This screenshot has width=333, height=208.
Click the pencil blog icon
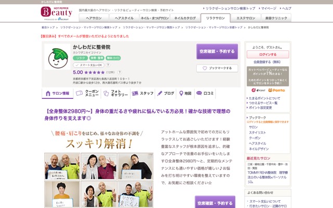(x=160, y=94)
